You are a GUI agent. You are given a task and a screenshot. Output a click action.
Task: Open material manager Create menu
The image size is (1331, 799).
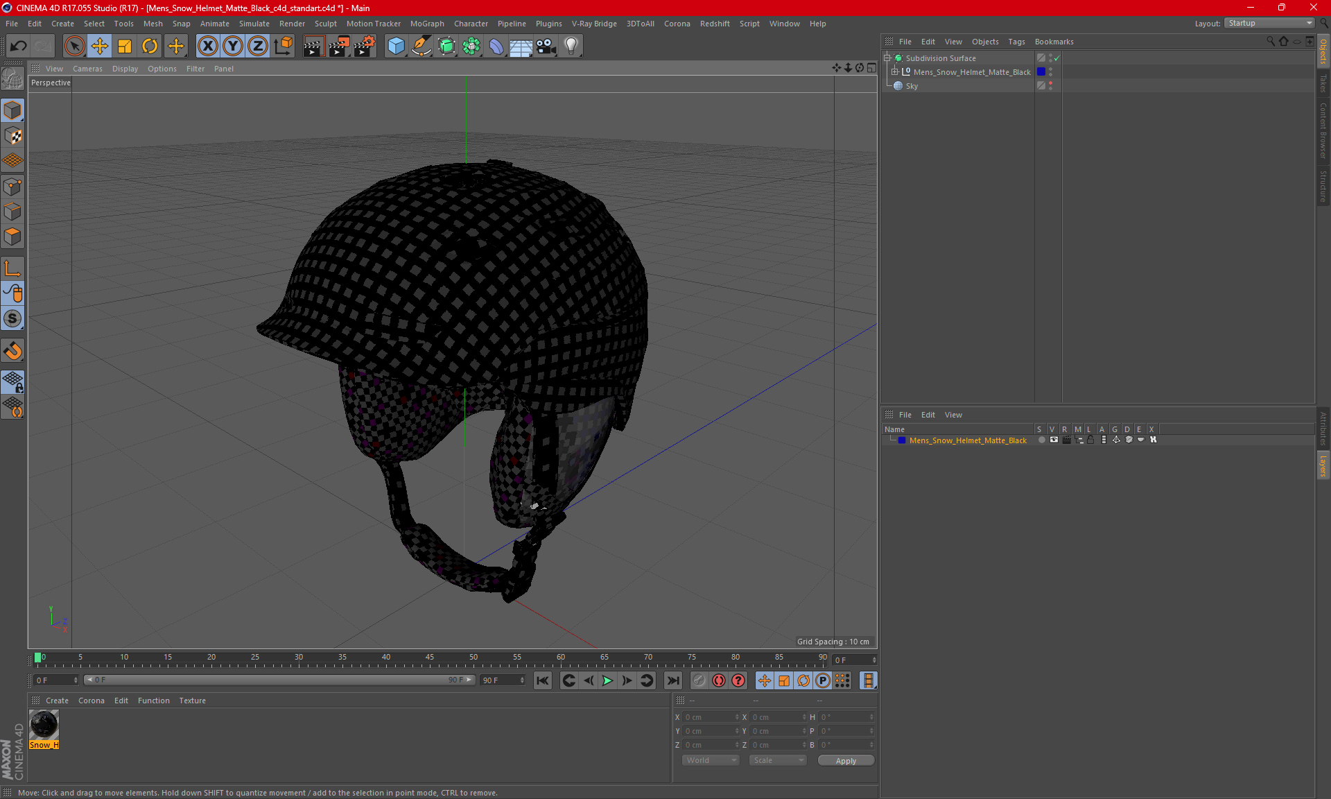pyautogui.click(x=57, y=701)
